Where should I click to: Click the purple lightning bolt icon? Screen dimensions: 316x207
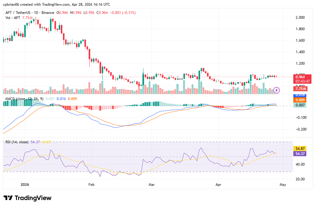276,90
